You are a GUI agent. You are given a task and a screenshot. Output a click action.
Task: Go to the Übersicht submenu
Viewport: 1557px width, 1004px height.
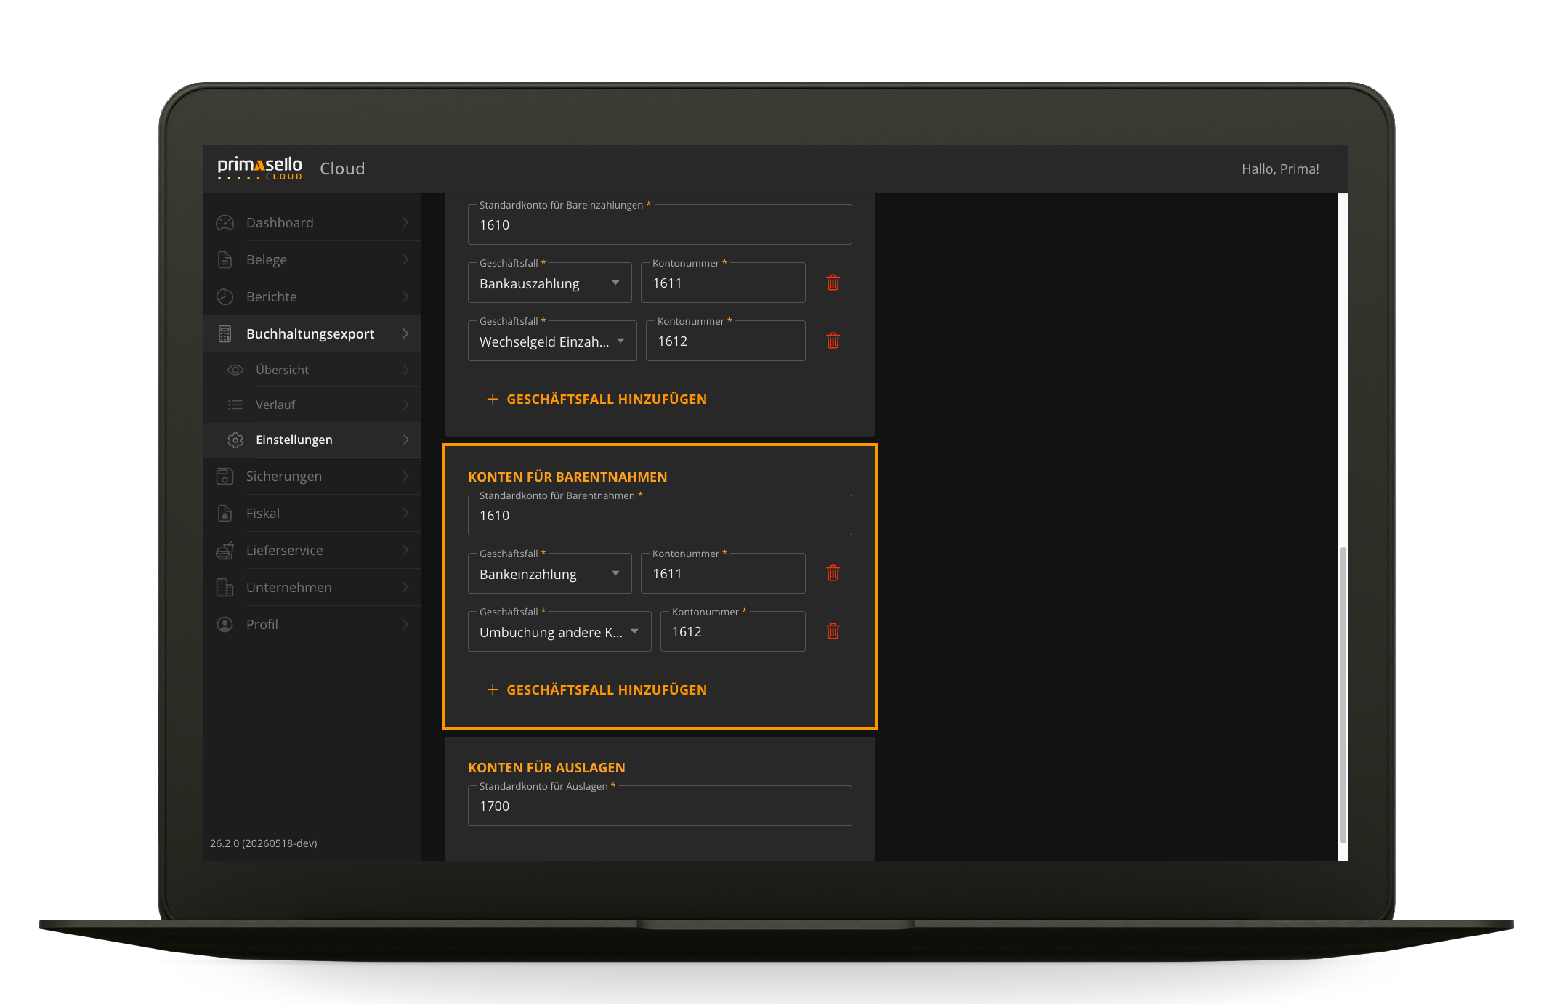312,370
